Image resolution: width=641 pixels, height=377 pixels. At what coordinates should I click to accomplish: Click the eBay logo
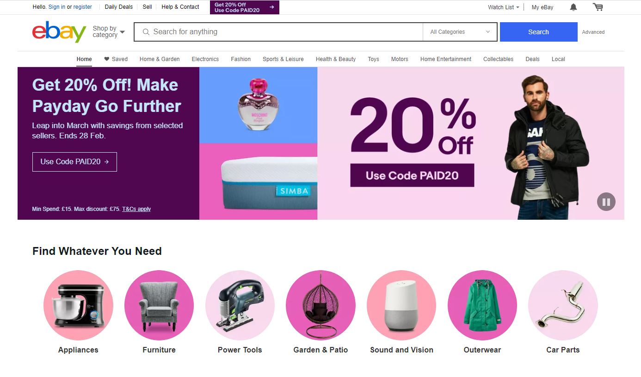(59, 31)
